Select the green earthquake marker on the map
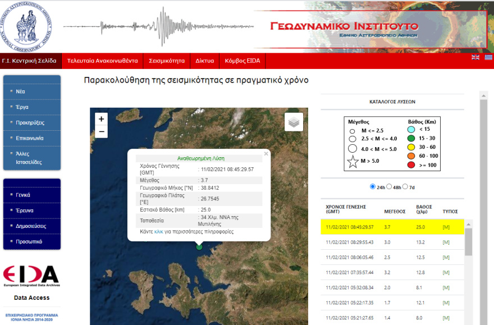The image size is (494, 325). tap(199, 246)
